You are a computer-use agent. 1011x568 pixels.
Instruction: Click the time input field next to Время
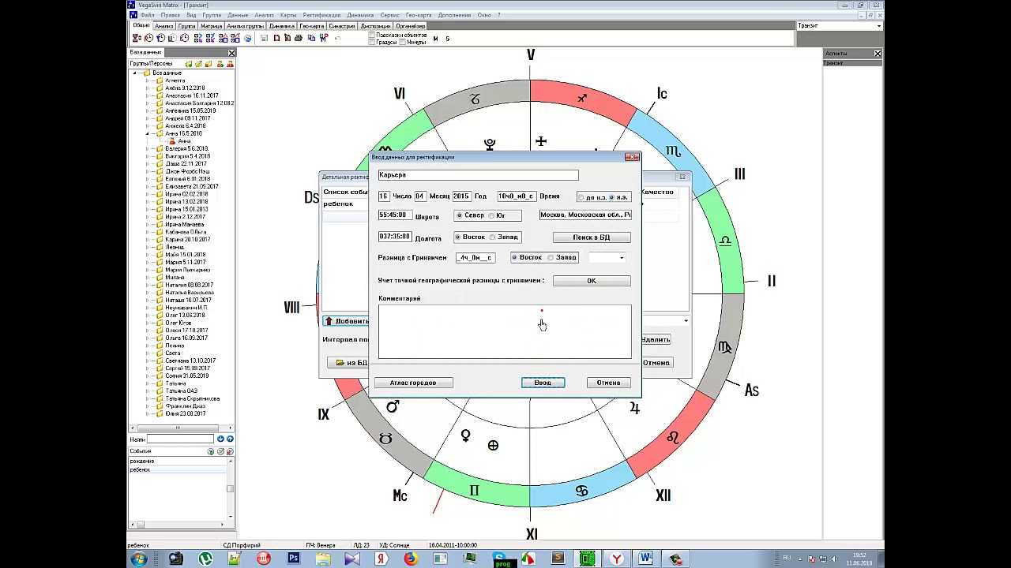tap(517, 196)
